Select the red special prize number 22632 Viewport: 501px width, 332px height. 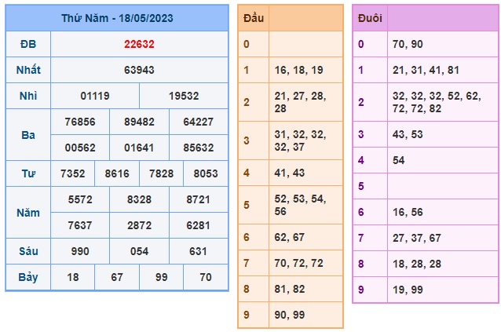[139, 44]
